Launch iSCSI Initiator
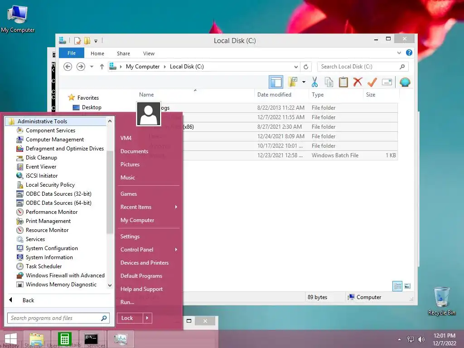The width and height of the screenshot is (464, 348). 41,176
